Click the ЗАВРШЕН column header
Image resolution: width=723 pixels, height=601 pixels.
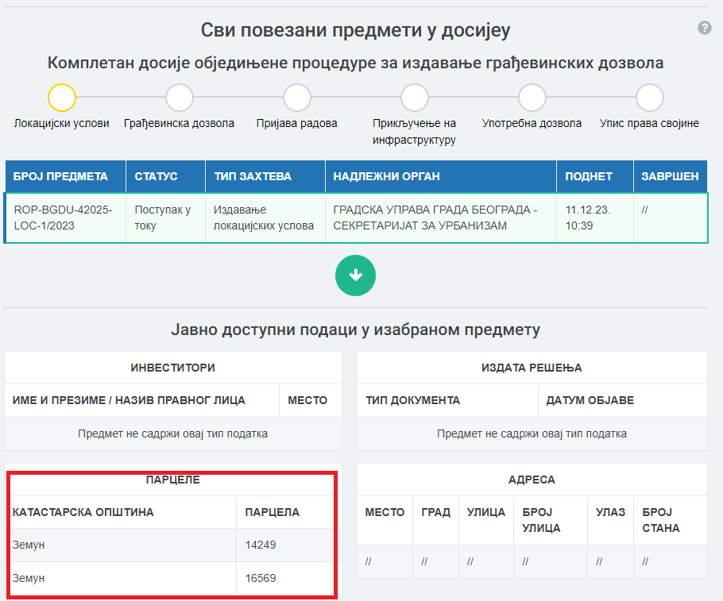click(x=666, y=176)
